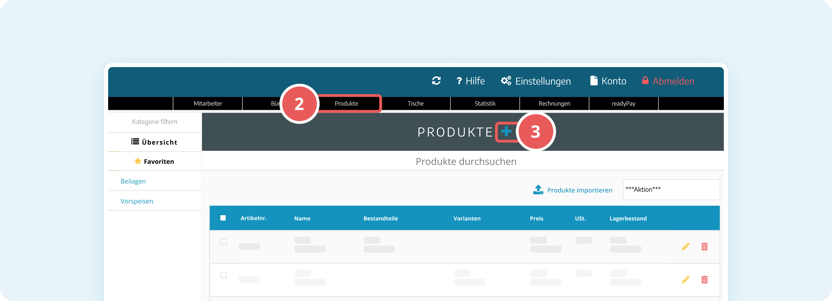Click the PRODUKTE page heading
Image resolution: width=832 pixels, height=301 pixels.
click(455, 132)
